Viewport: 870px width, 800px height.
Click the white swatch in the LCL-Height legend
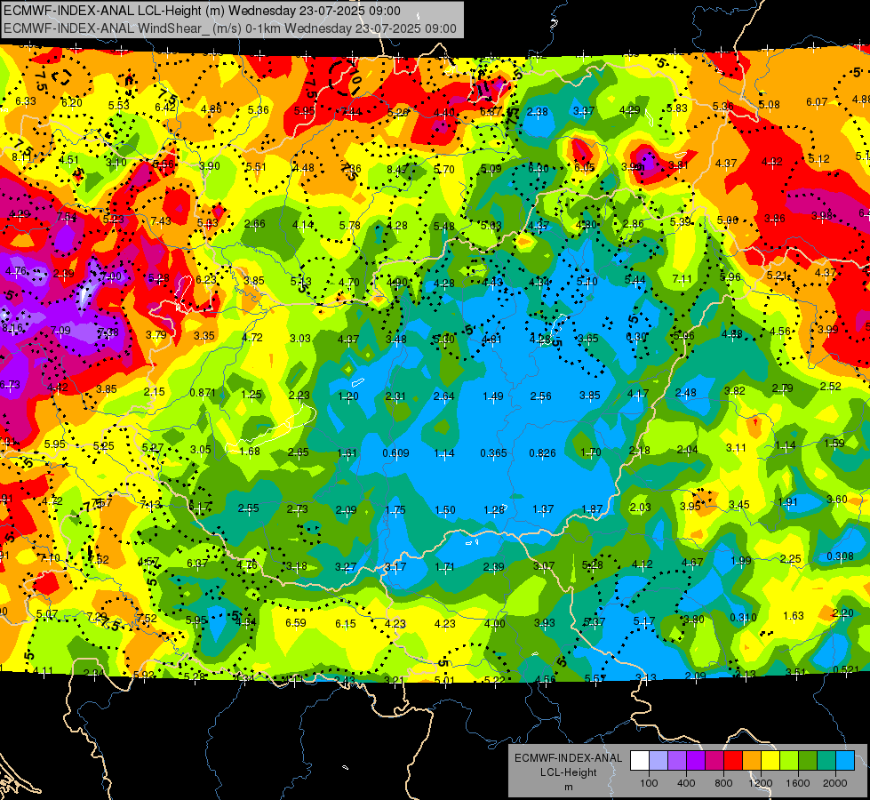point(640,761)
